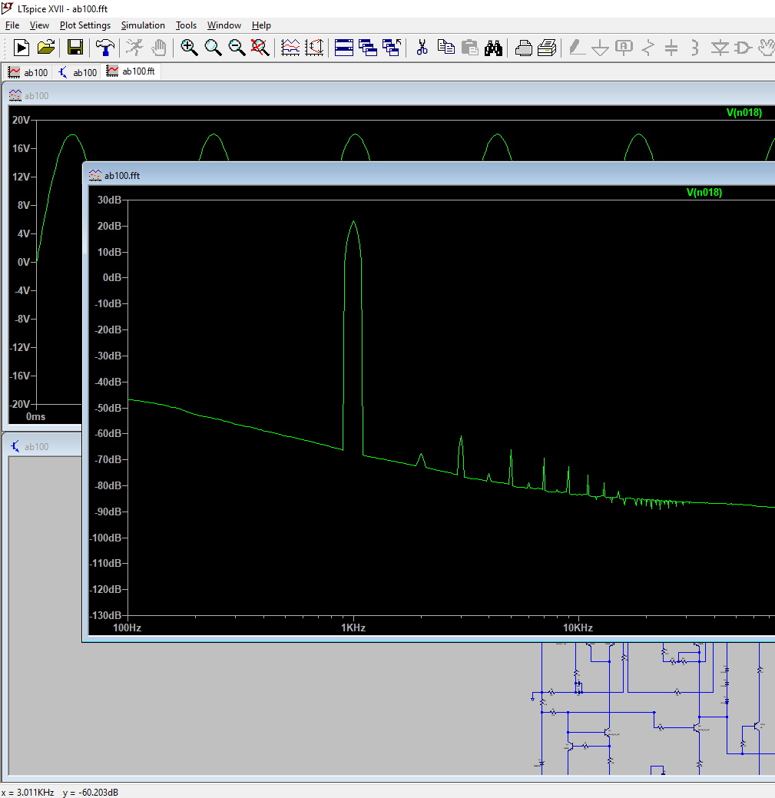Screen dimensions: 775x798
Task: Click the 10KHz frequency axis label
Action: tap(578, 627)
